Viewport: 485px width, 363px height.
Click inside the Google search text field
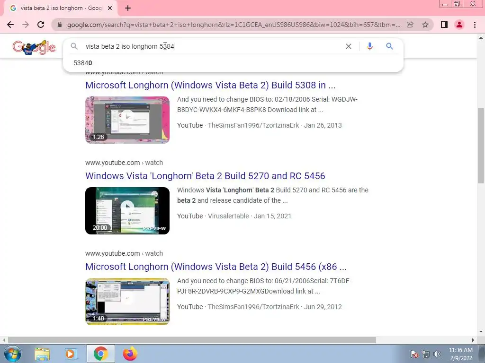(x=213, y=46)
